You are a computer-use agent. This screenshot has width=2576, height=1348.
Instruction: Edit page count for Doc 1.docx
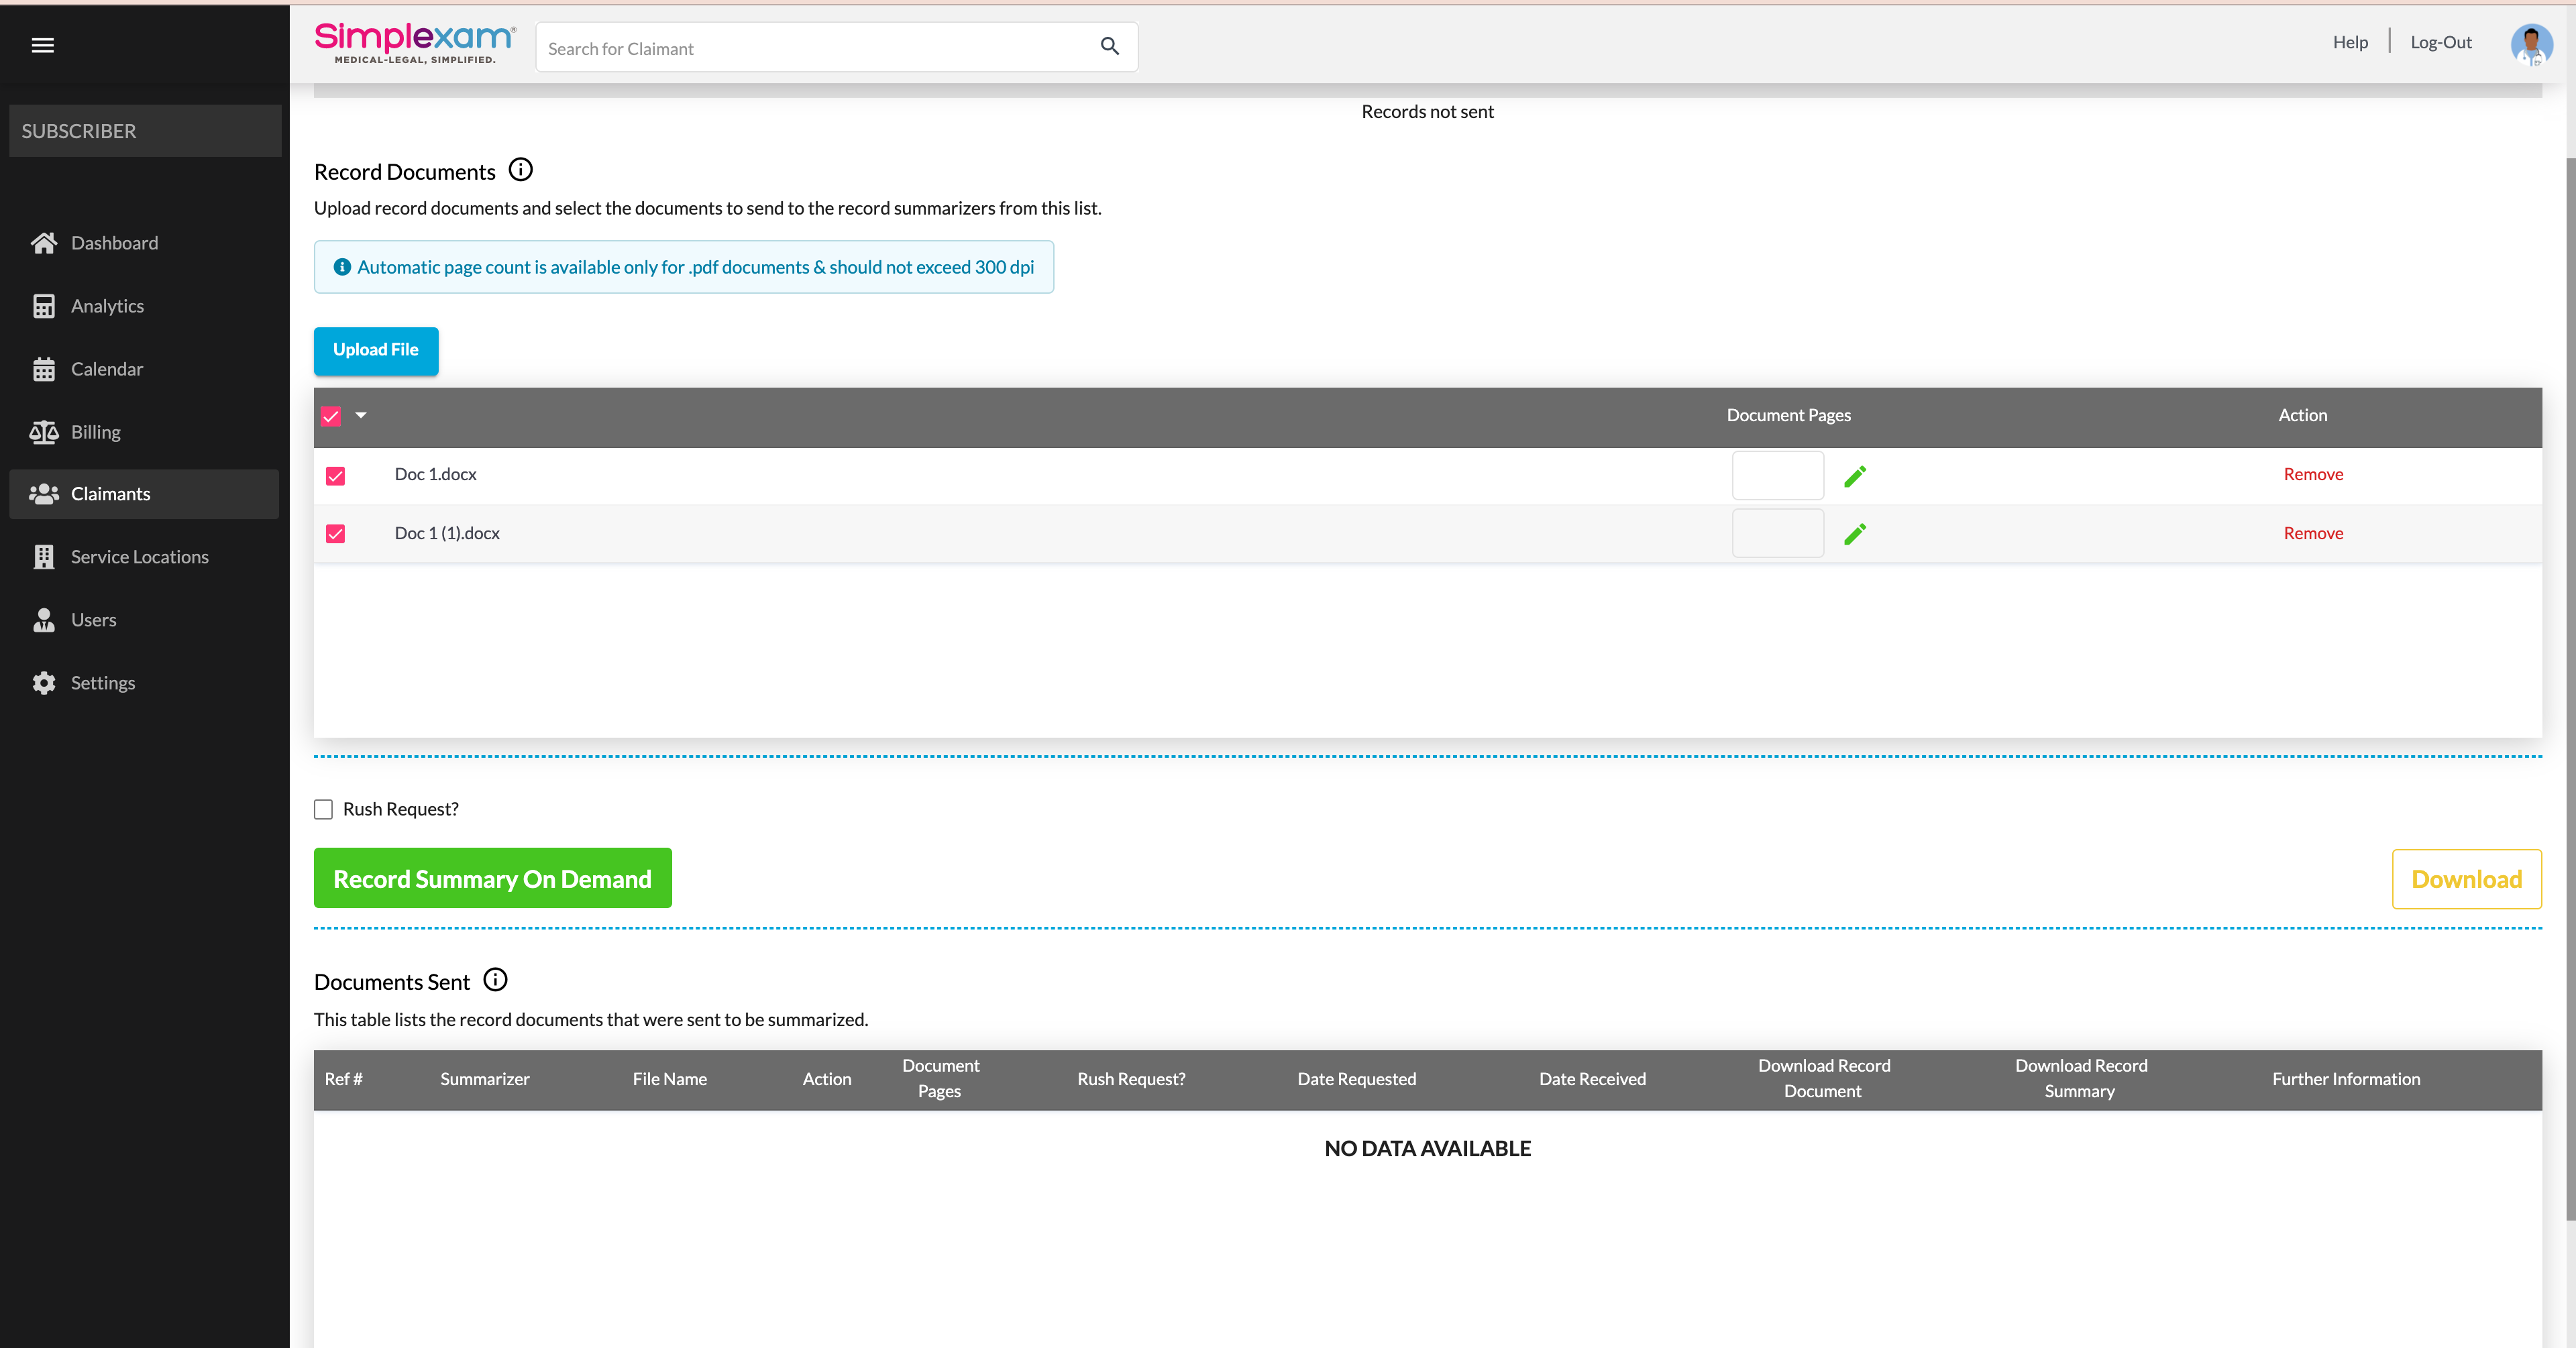click(x=1854, y=476)
